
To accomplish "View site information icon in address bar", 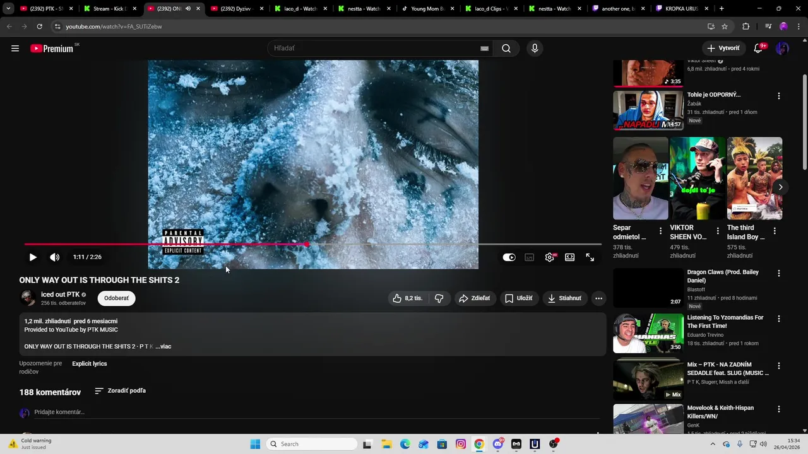I will pyautogui.click(x=57, y=26).
